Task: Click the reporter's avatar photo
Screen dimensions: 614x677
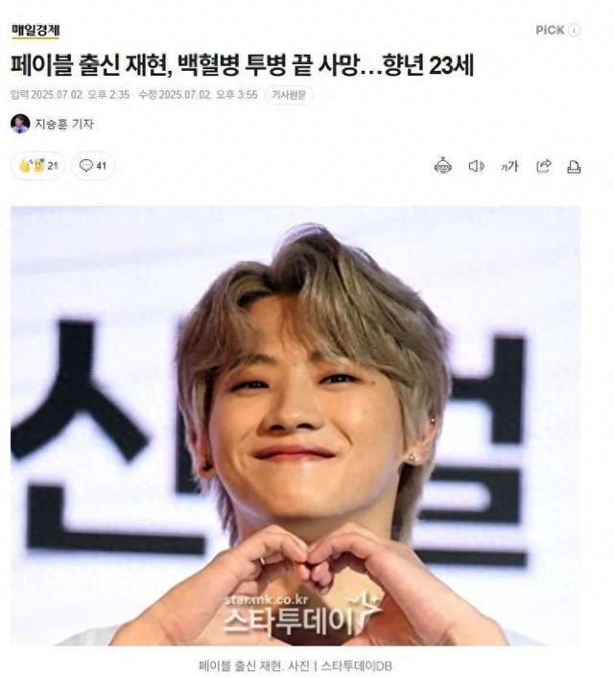Action: 20,124
